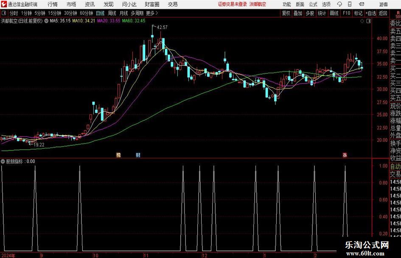This screenshot has height=258, width=401.
Task: Expand the 股朋指标 indicator dropdown
Action: (3, 161)
